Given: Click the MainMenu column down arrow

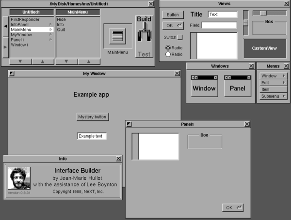Looking at the screenshot, I should (66, 61).
